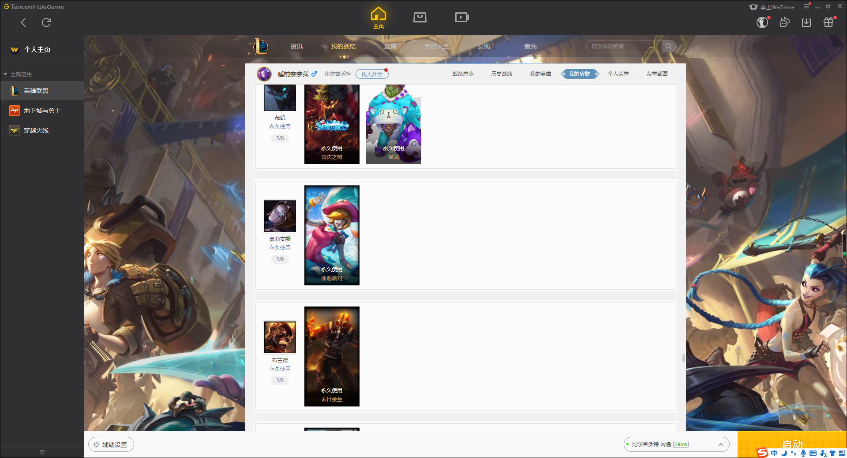
Task: Open the 喵凯 skin card
Action: [394, 124]
